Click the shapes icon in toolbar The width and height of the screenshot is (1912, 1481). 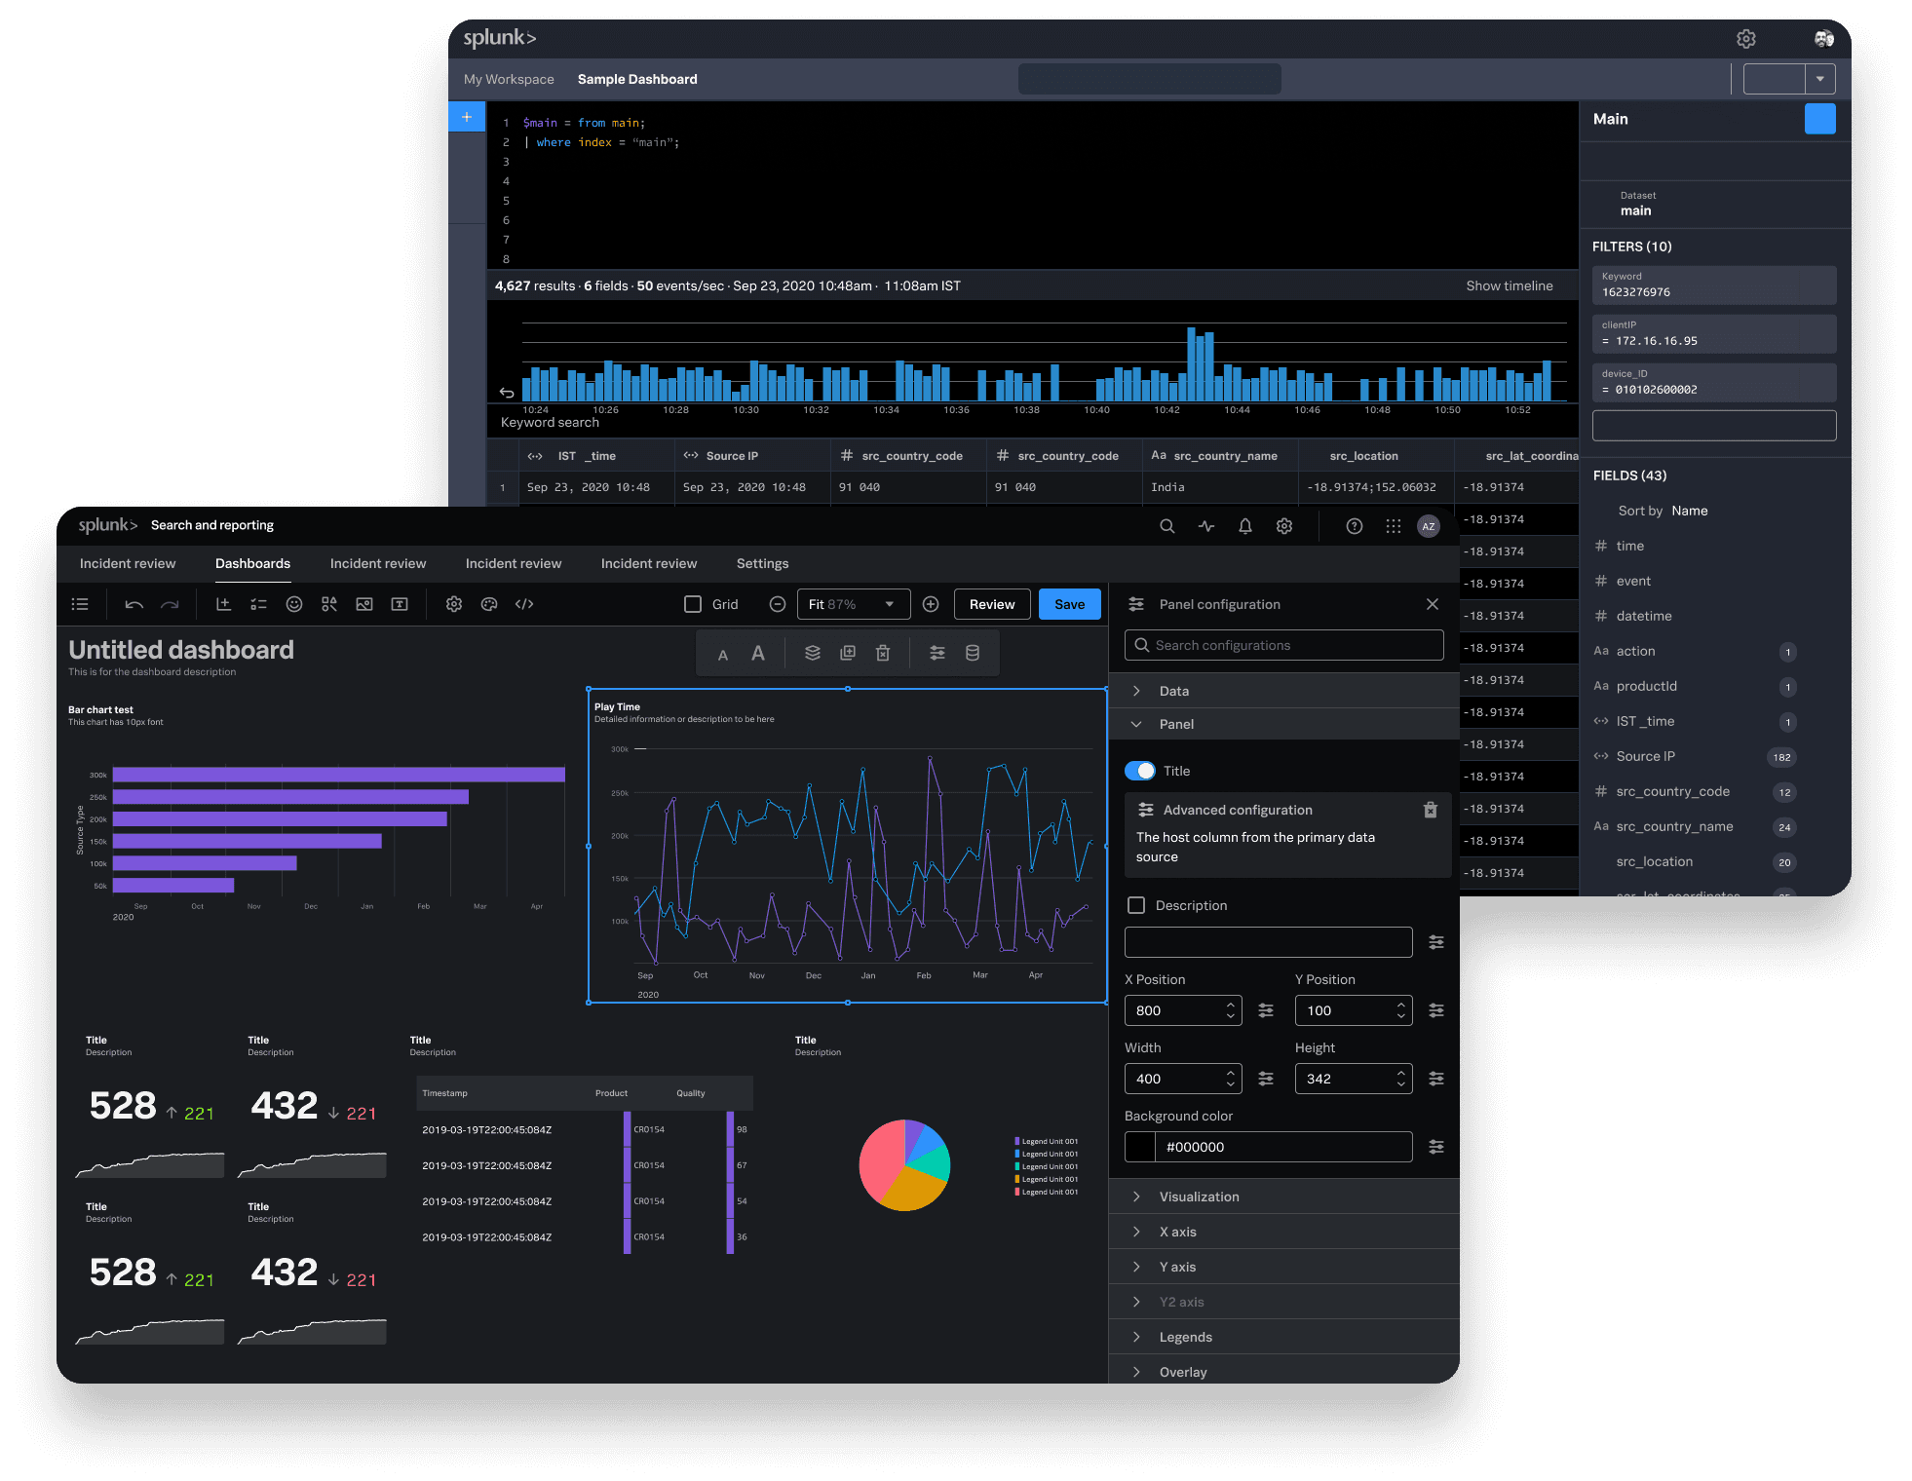pyautogui.click(x=329, y=604)
